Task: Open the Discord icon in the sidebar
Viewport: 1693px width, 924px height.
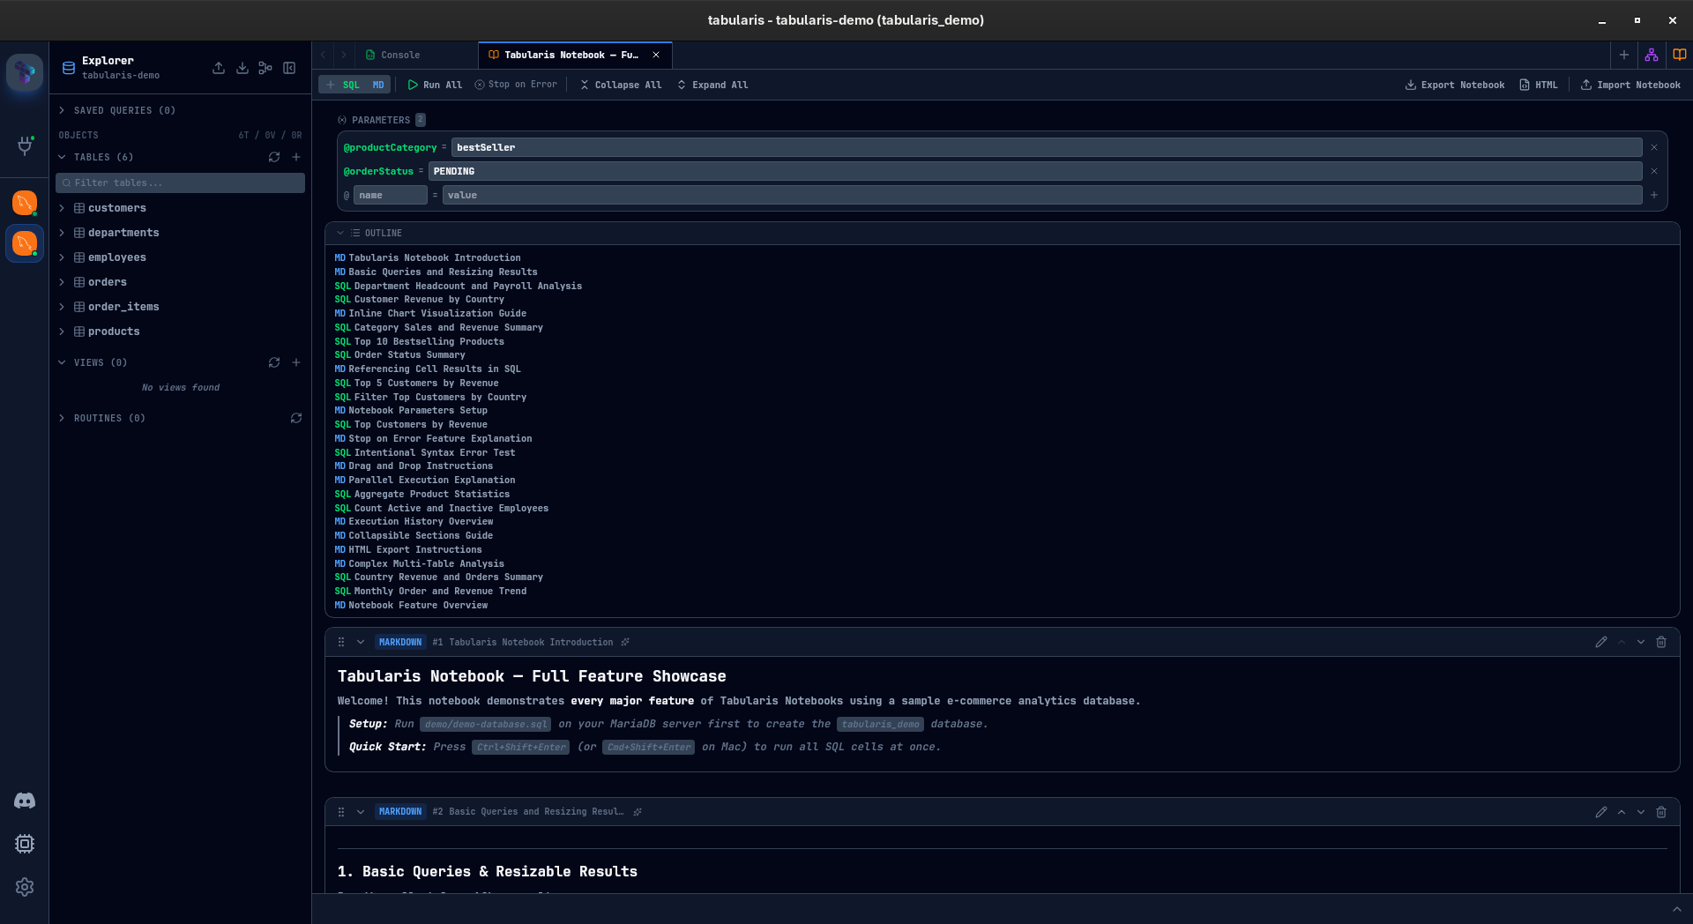Action: [25, 801]
